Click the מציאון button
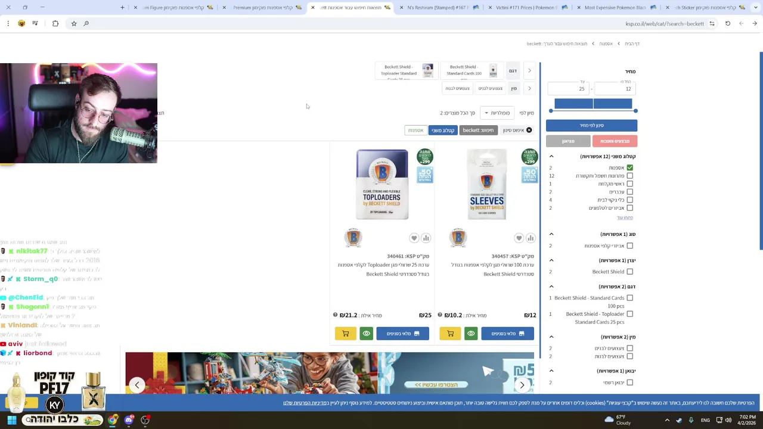 tap(568, 141)
